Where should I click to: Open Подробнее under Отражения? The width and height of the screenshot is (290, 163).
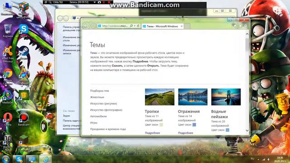pos(185,133)
